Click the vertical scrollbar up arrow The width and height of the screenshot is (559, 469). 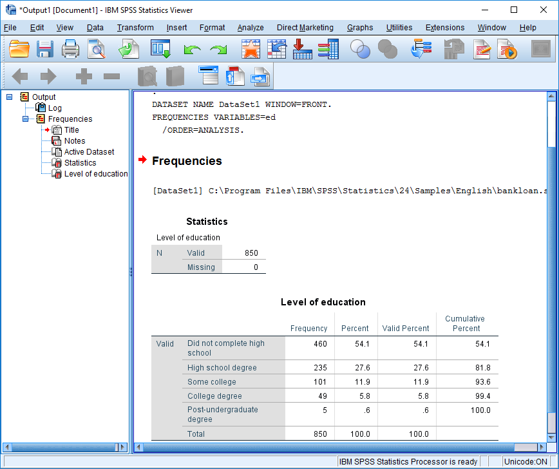(x=551, y=95)
